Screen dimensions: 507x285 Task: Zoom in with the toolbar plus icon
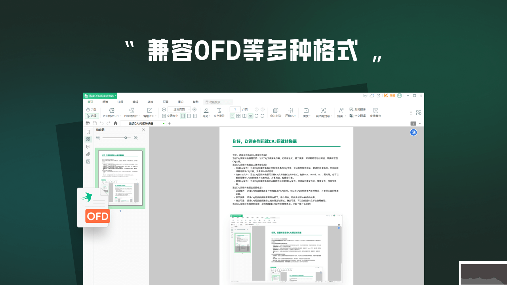194,109
